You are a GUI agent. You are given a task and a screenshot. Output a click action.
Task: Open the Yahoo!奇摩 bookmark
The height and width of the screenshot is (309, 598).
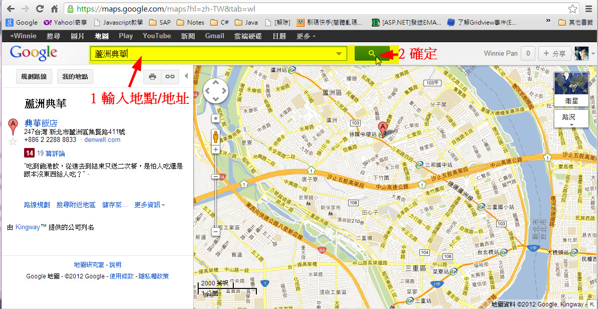click(x=66, y=23)
